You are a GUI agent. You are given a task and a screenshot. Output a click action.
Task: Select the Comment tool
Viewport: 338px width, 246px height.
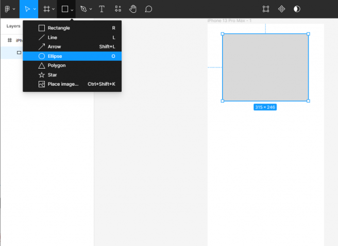tap(148, 9)
